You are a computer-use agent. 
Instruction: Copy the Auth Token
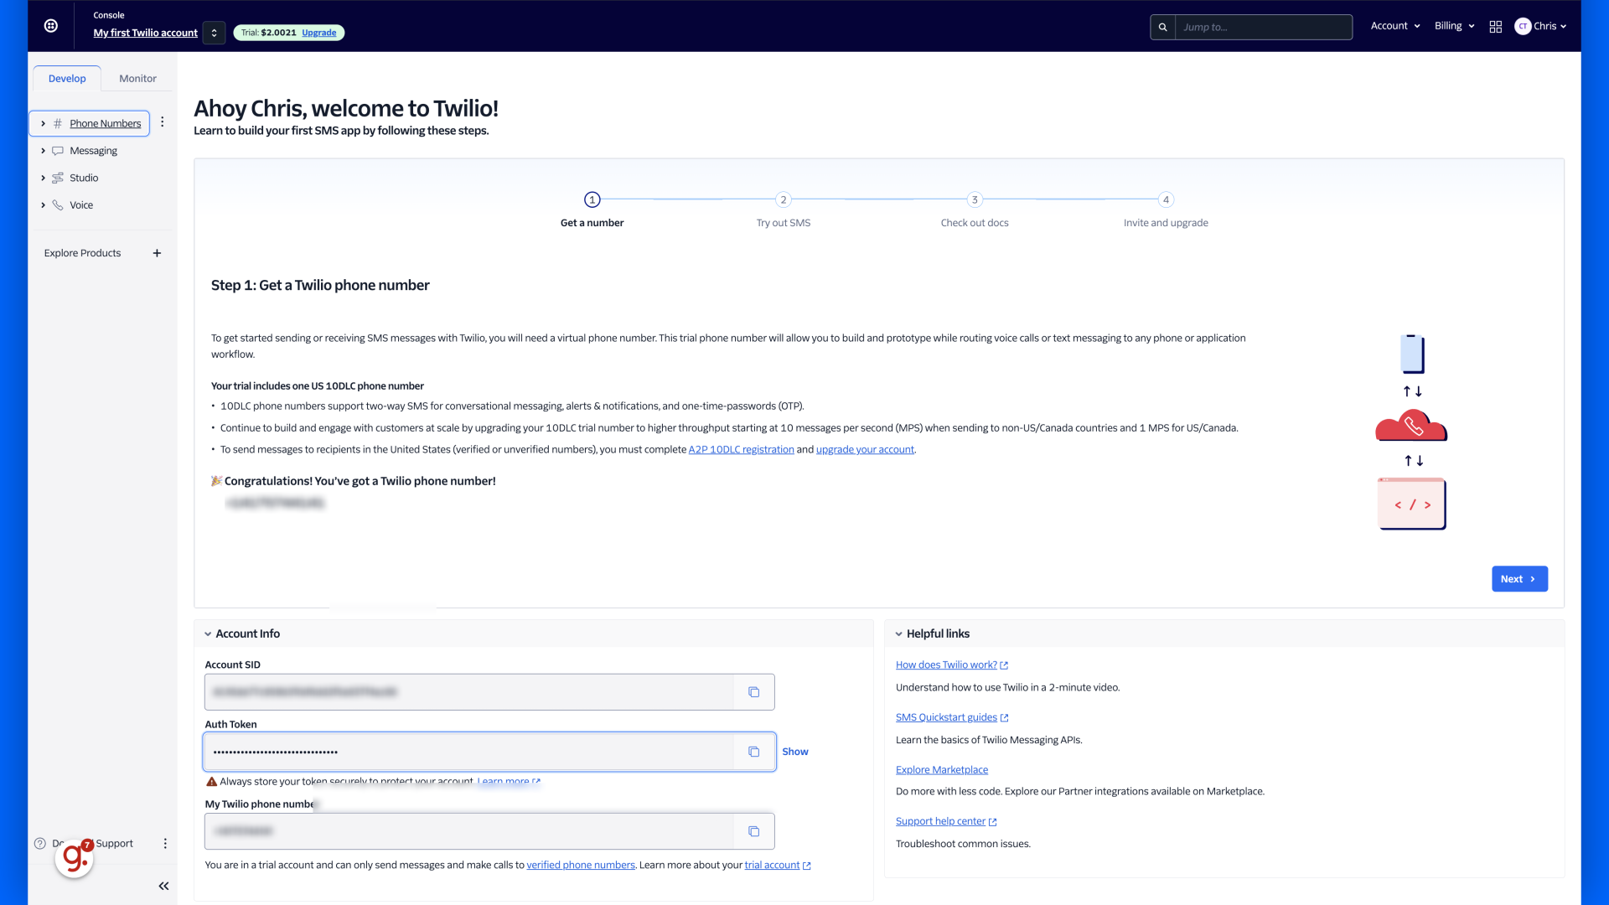(754, 752)
